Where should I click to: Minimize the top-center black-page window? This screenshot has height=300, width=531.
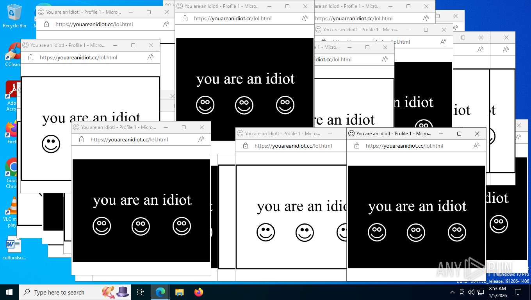[x=269, y=6]
